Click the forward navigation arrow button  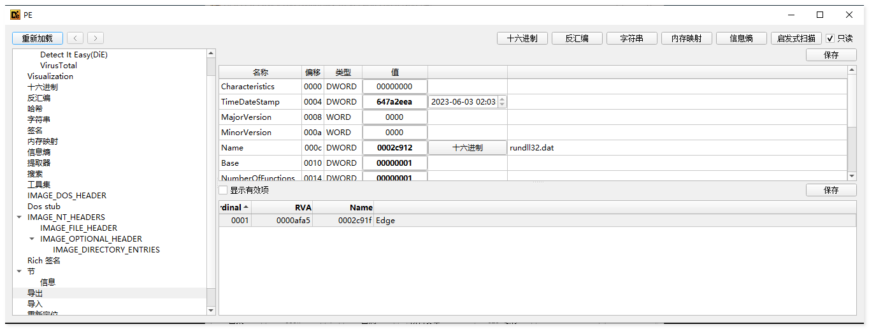[x=96, y=38]
